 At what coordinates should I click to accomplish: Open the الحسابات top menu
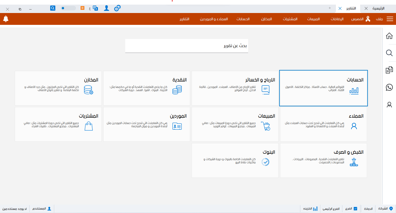[x=243, y=19]
